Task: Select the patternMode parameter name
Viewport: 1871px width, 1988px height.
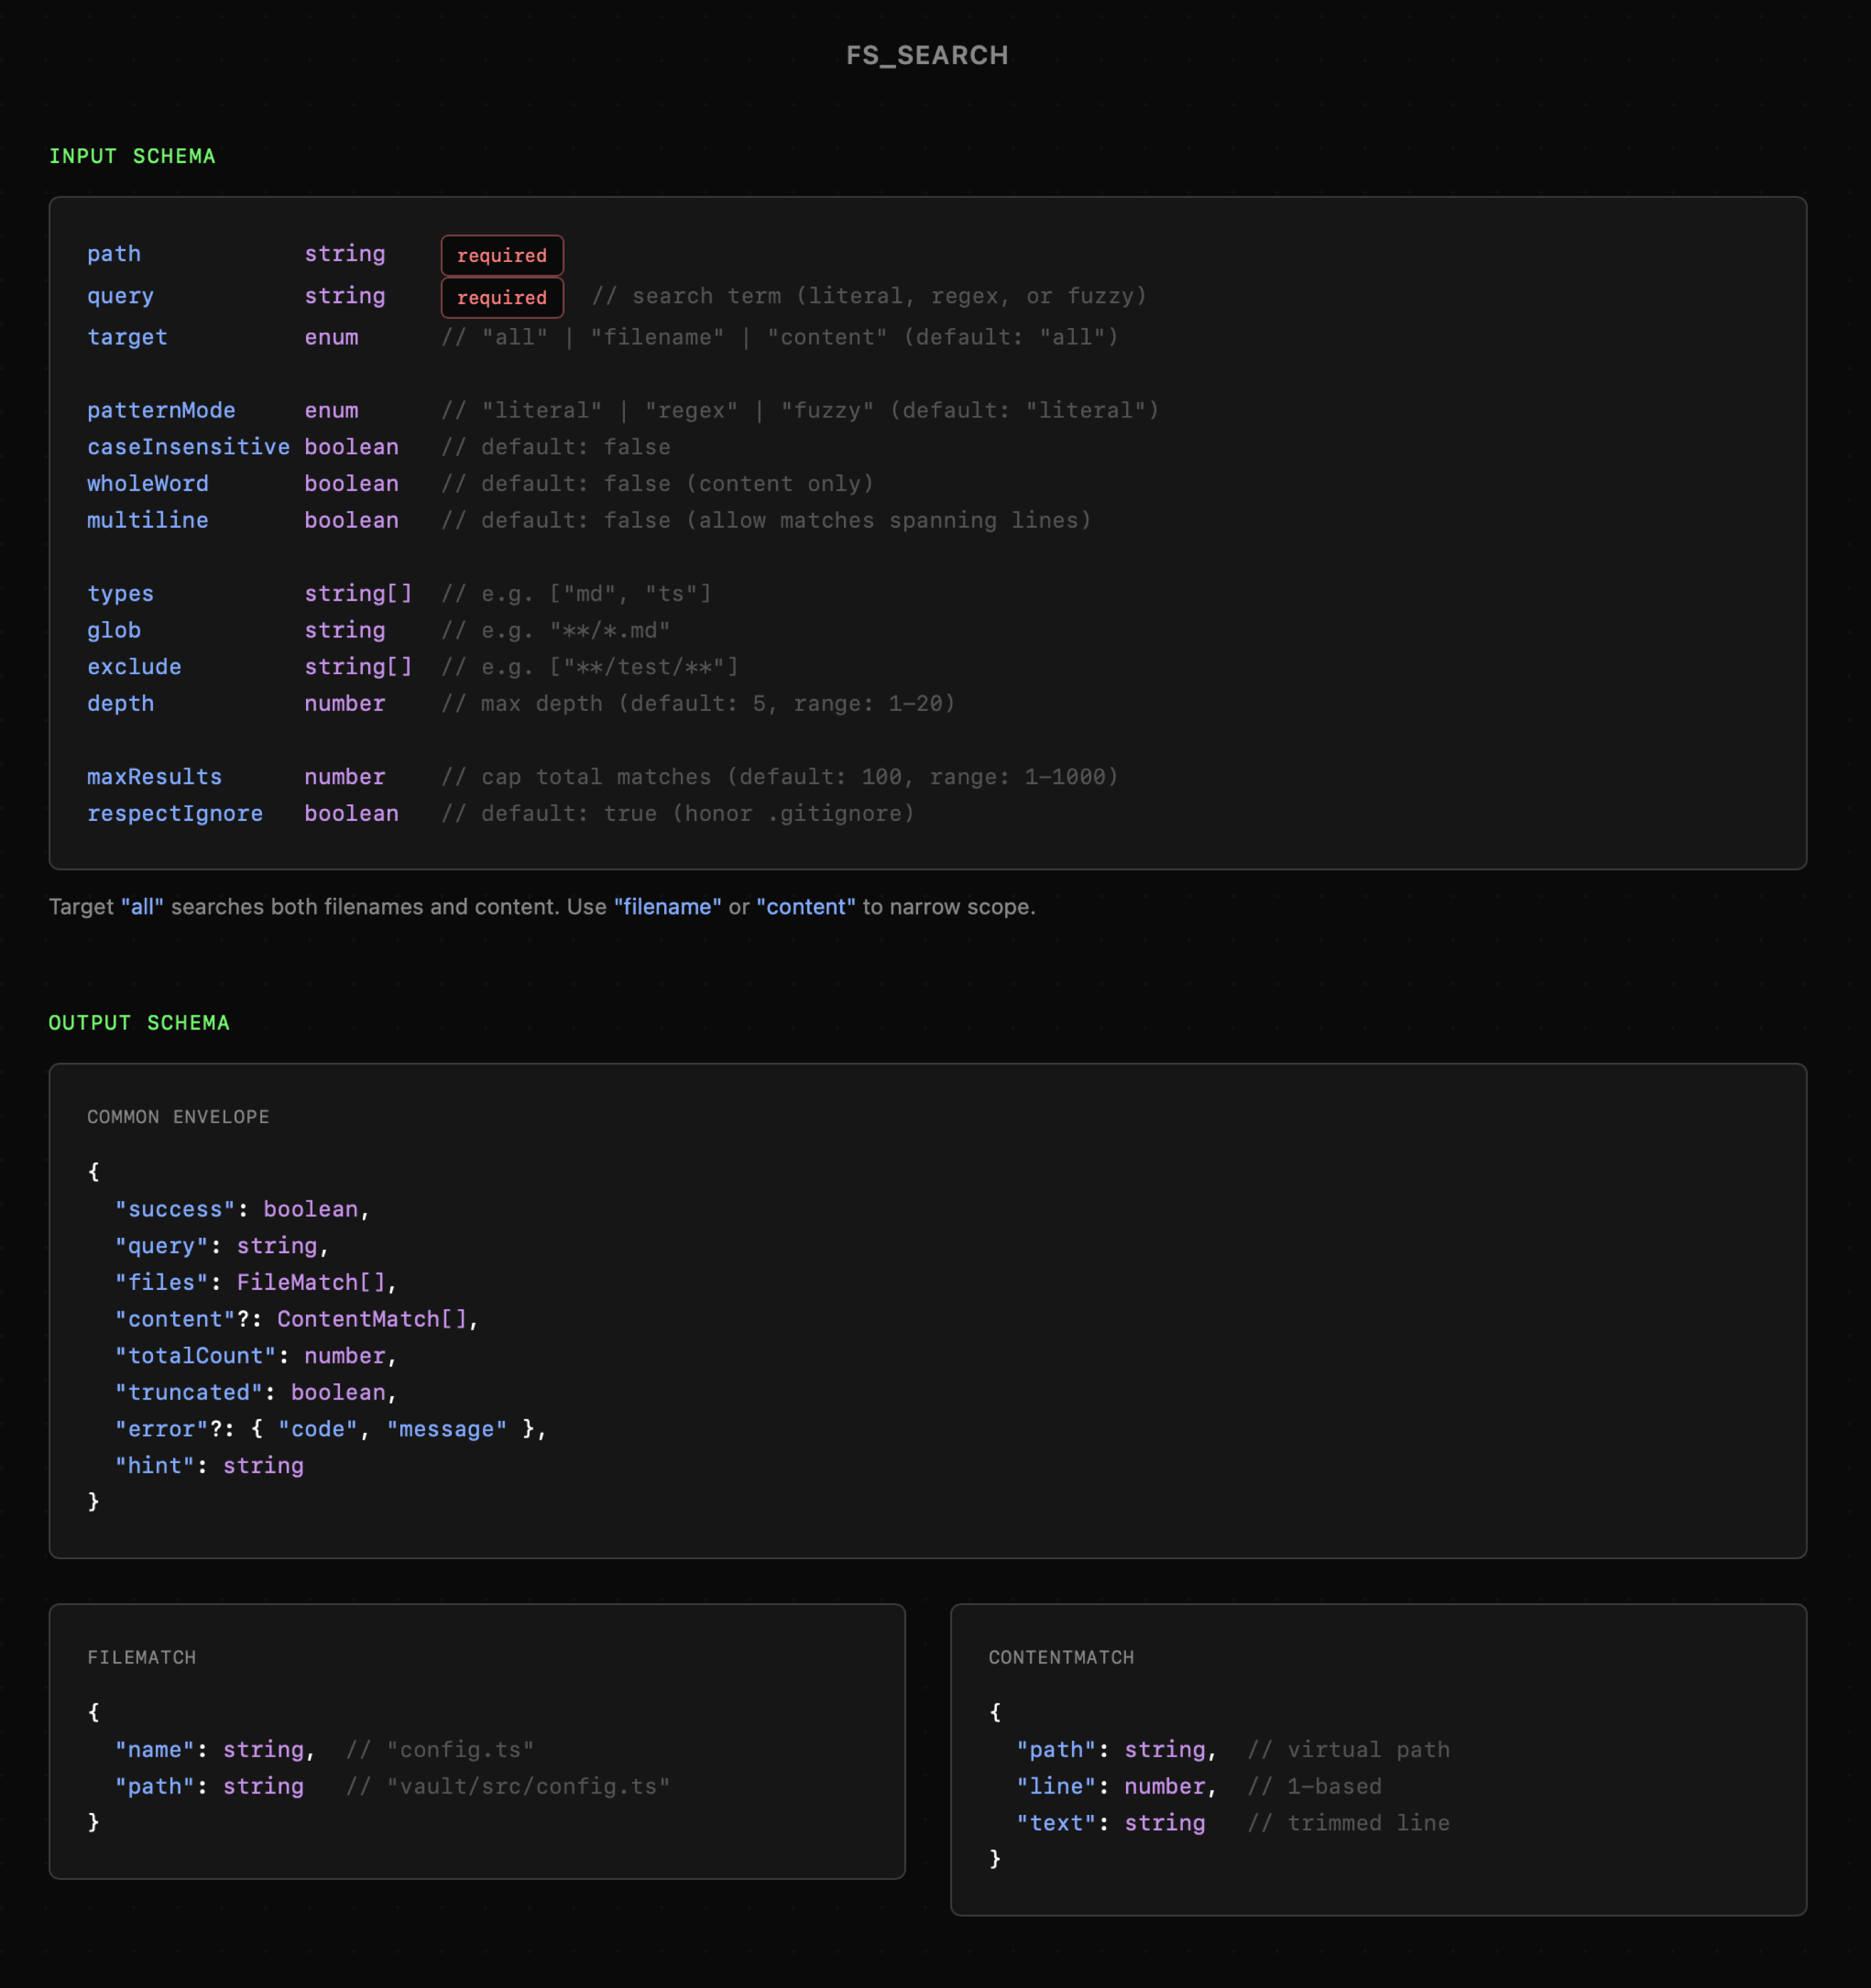Action: 161,410
